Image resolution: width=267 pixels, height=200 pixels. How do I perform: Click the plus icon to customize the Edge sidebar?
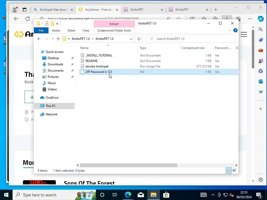coord(260,109)
